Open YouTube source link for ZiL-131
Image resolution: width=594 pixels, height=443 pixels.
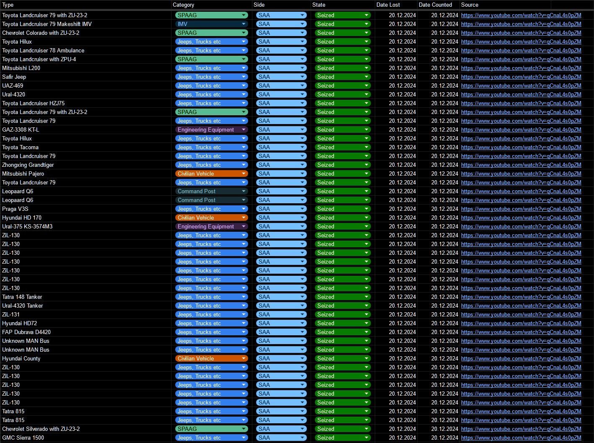point(521,314)
